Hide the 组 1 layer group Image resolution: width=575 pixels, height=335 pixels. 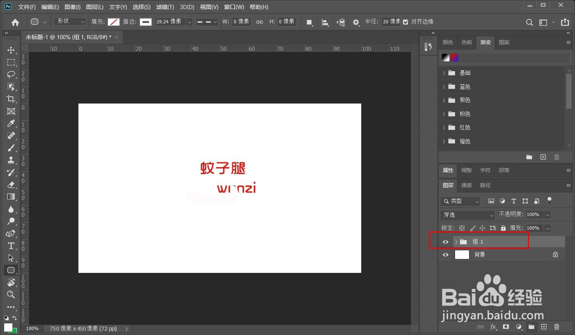[x=445, y=242]
